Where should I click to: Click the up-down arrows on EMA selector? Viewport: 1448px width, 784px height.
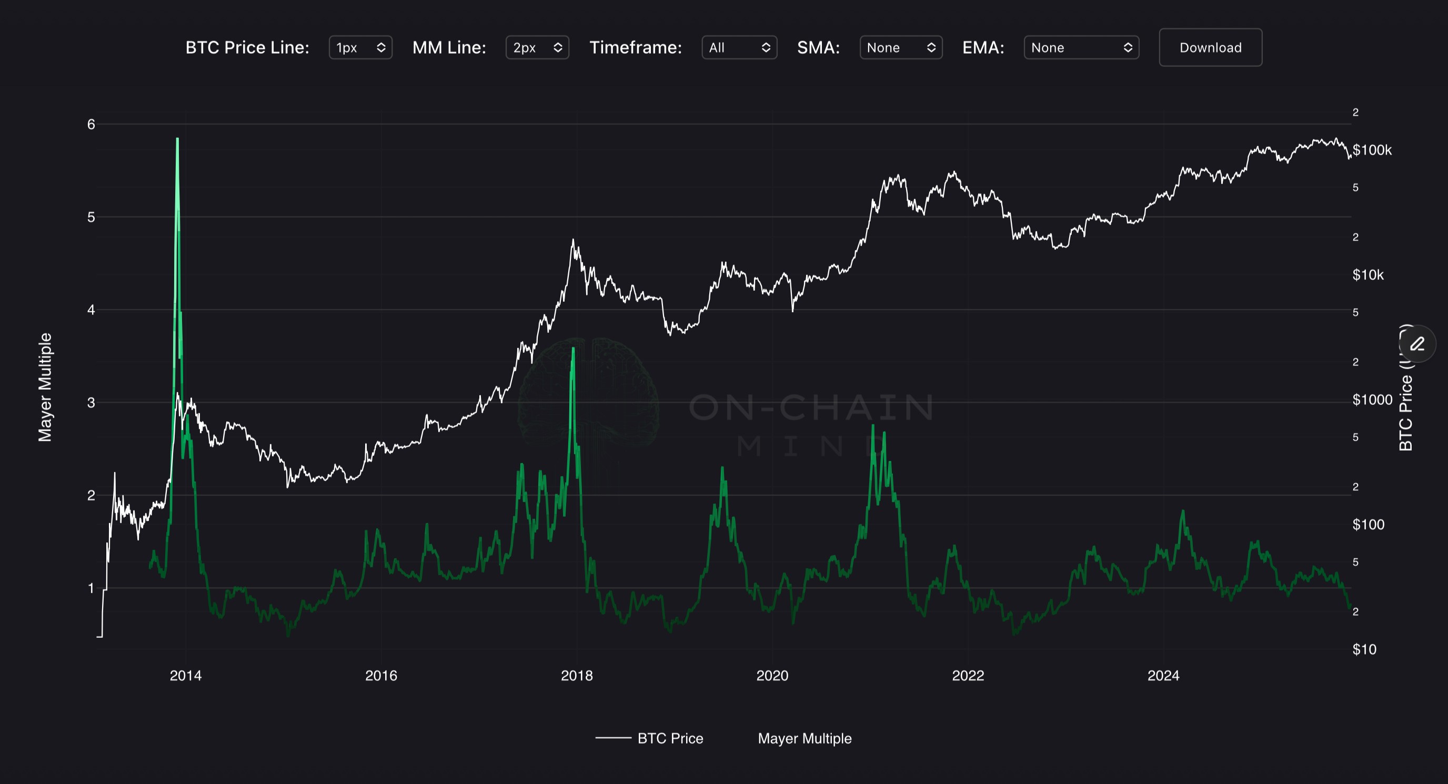pyautogui.click(x=1128, y=48)
